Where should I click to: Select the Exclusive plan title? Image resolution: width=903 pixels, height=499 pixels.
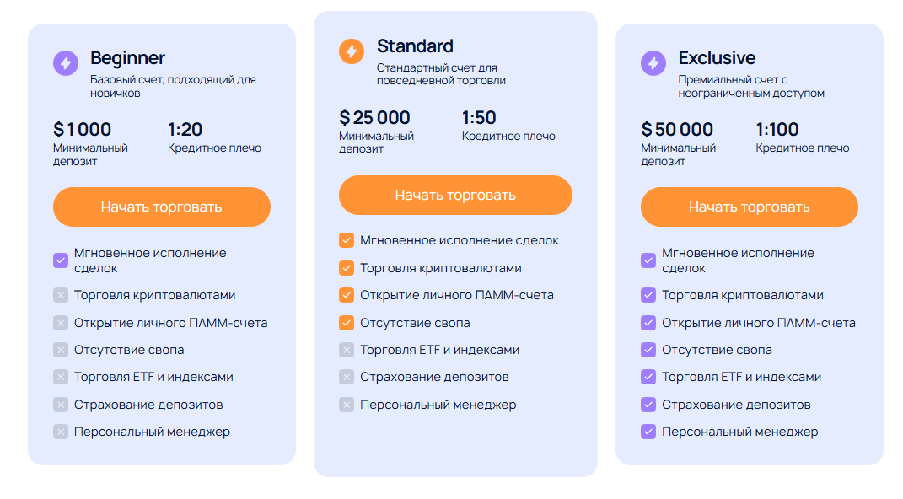click(x=717, y=58)
